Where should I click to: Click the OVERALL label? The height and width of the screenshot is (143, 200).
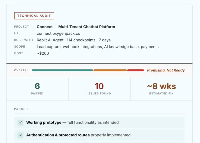[21, 70]
